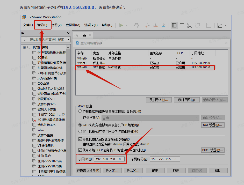The image size is (244, 185).
Task: Open dropdown arrow next to power-on button
Action: pyautogui.click(x=127, y=25)
